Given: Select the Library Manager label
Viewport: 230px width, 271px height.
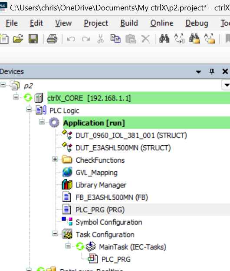Looking at the screenshot, I should [x=101, y=185].
